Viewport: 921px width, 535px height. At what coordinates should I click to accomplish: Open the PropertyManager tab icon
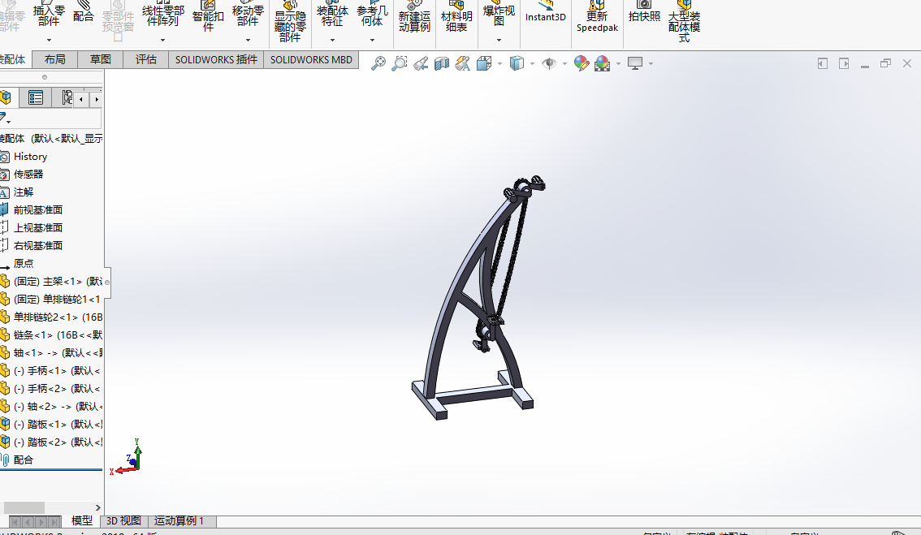[x=35, y=97]
